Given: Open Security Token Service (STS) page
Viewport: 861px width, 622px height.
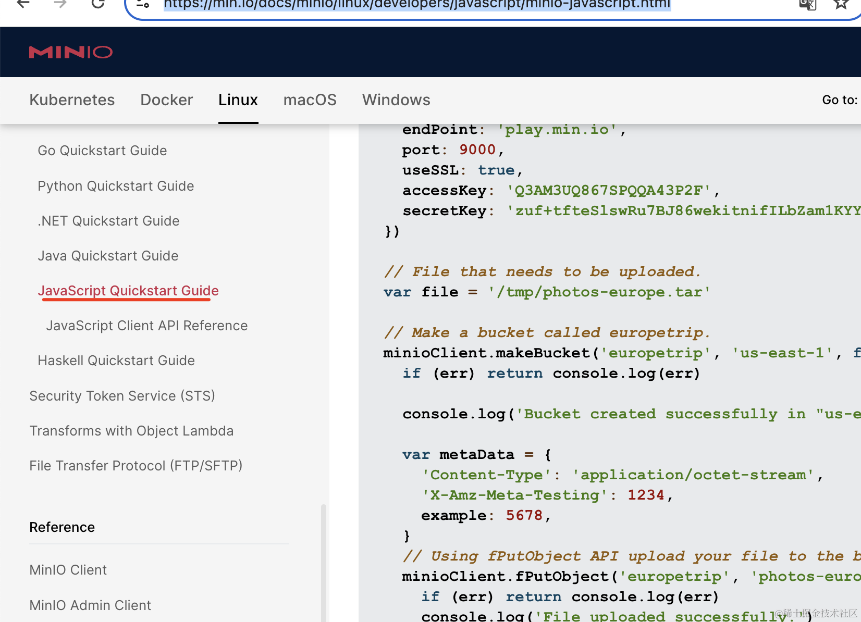Looking at the screenshot, I should (122, 396).
